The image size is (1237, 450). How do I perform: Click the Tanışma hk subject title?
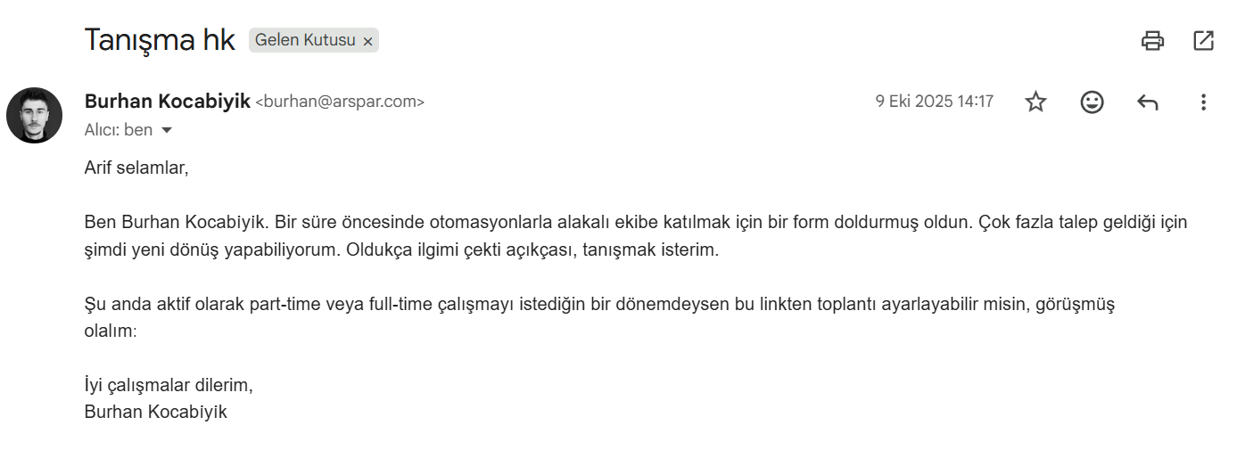pos(160,40)
